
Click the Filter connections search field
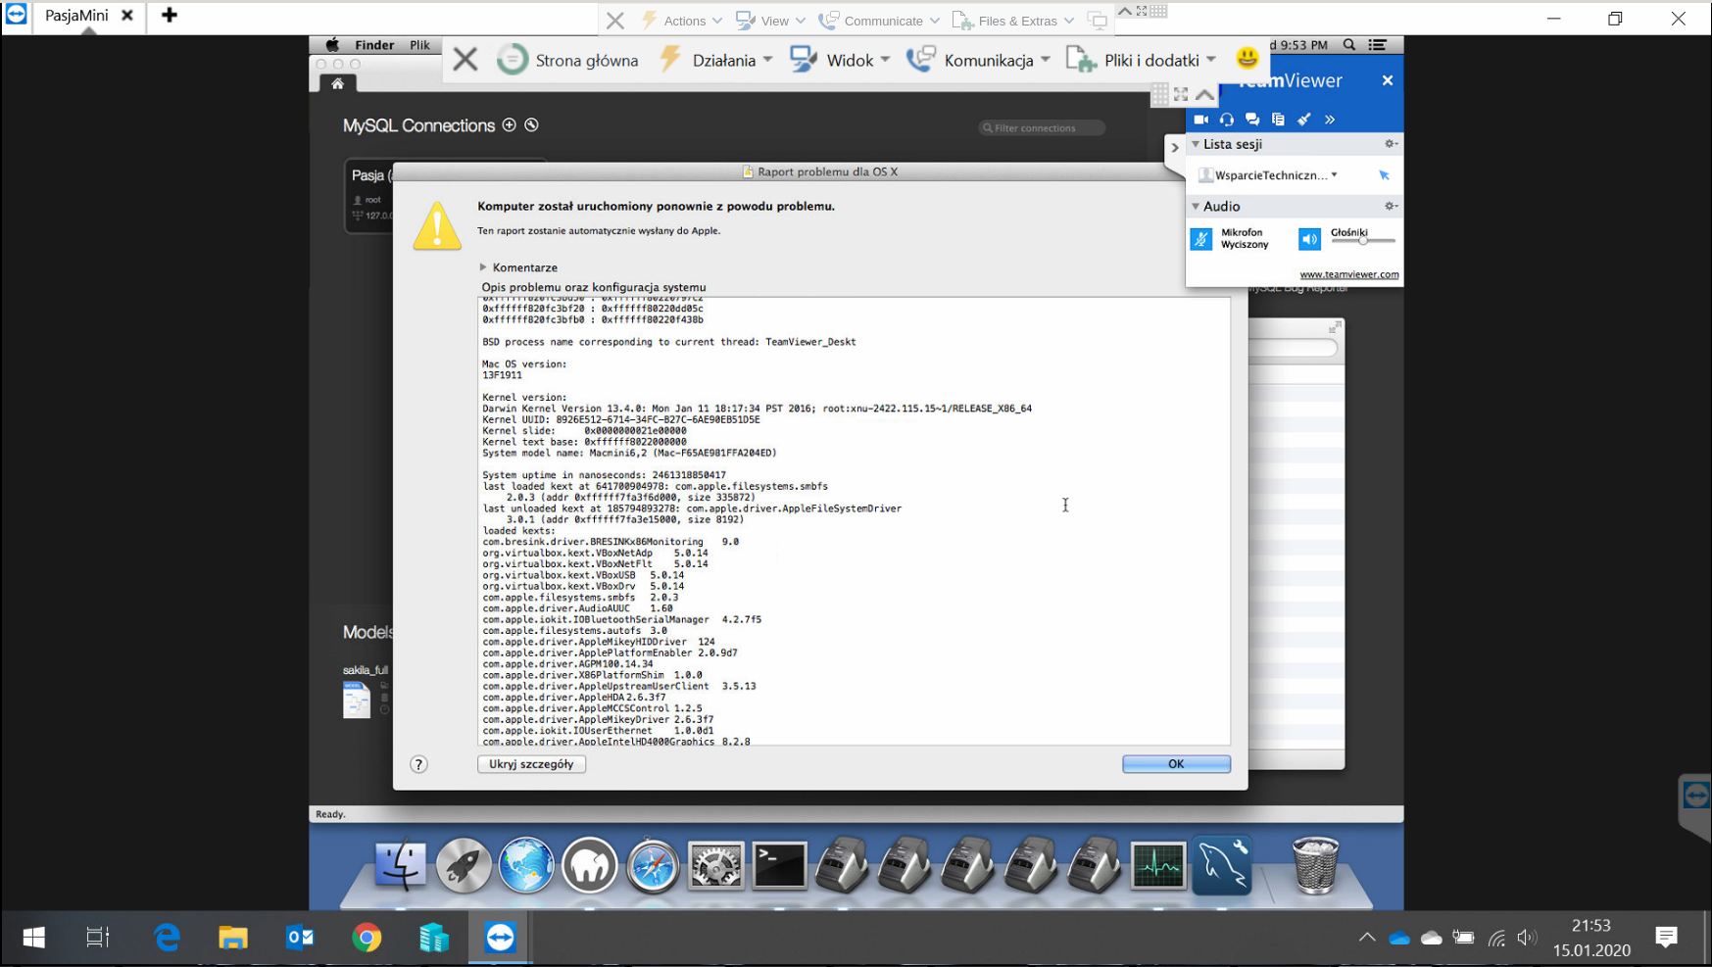click(x=1041, y=128)
